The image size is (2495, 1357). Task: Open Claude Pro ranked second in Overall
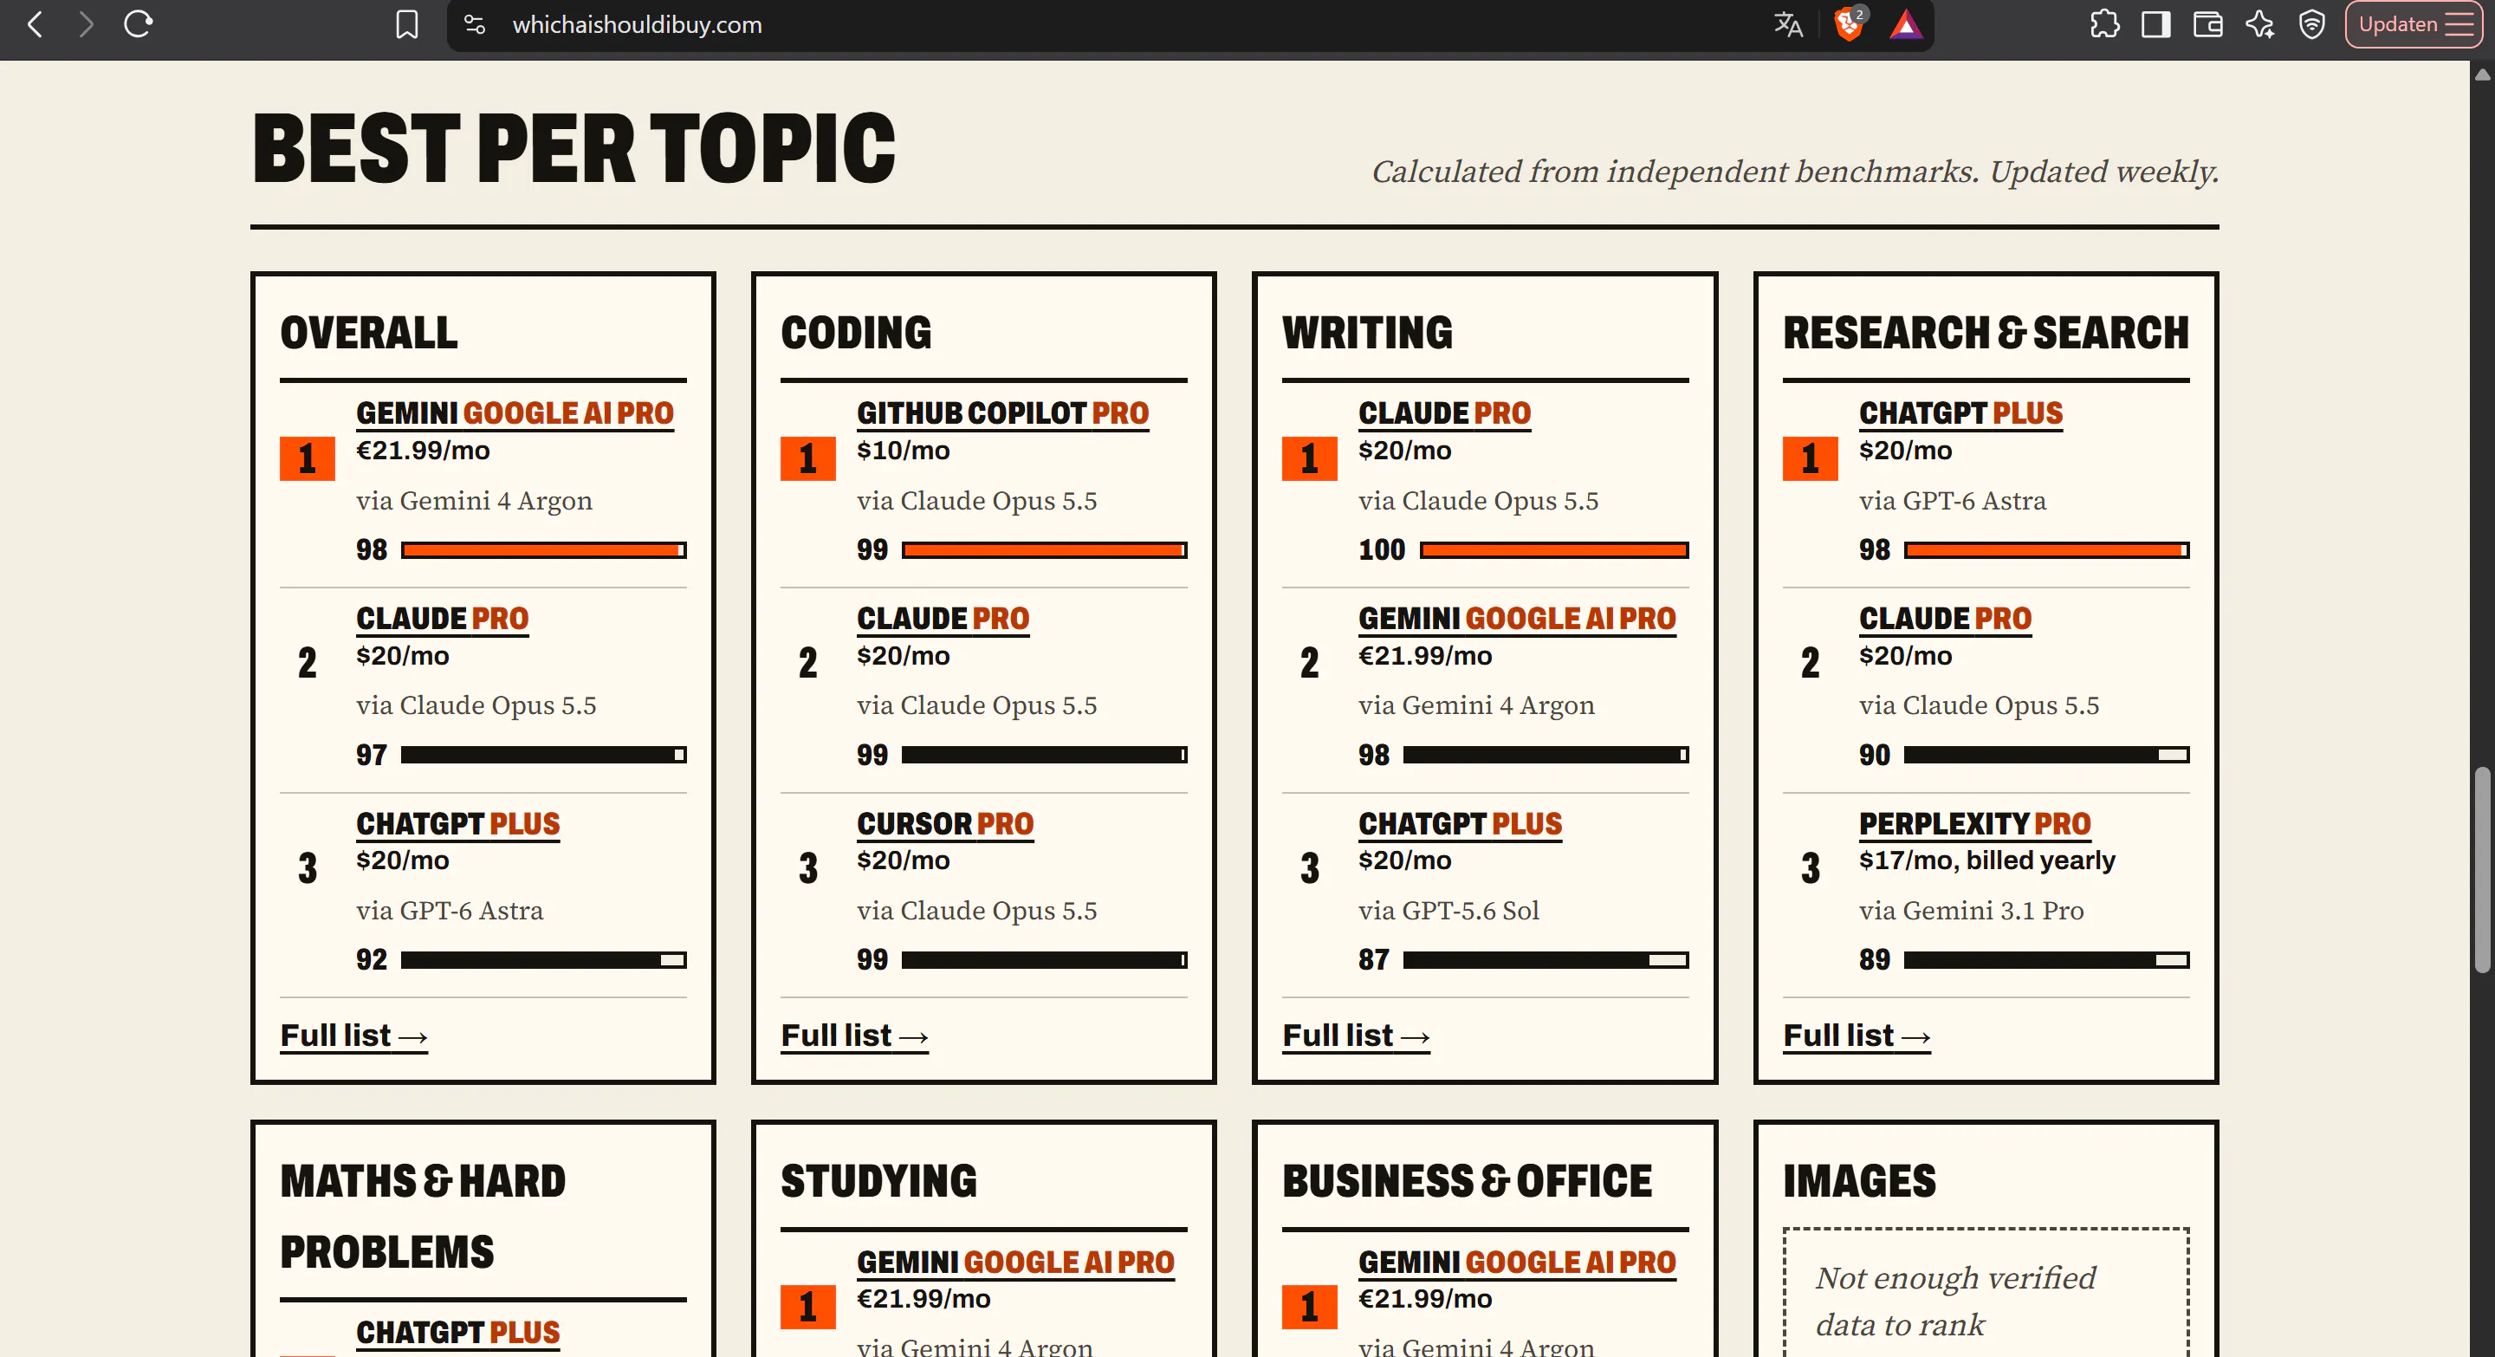[x=443, y=618]
